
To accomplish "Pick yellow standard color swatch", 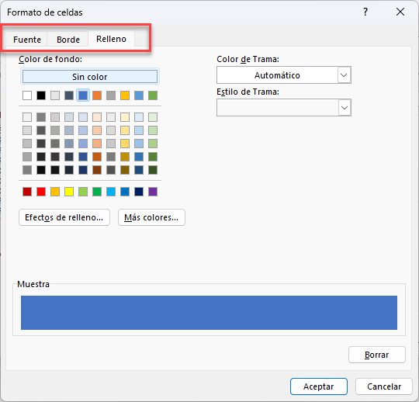I will click(x=69, y=192).
